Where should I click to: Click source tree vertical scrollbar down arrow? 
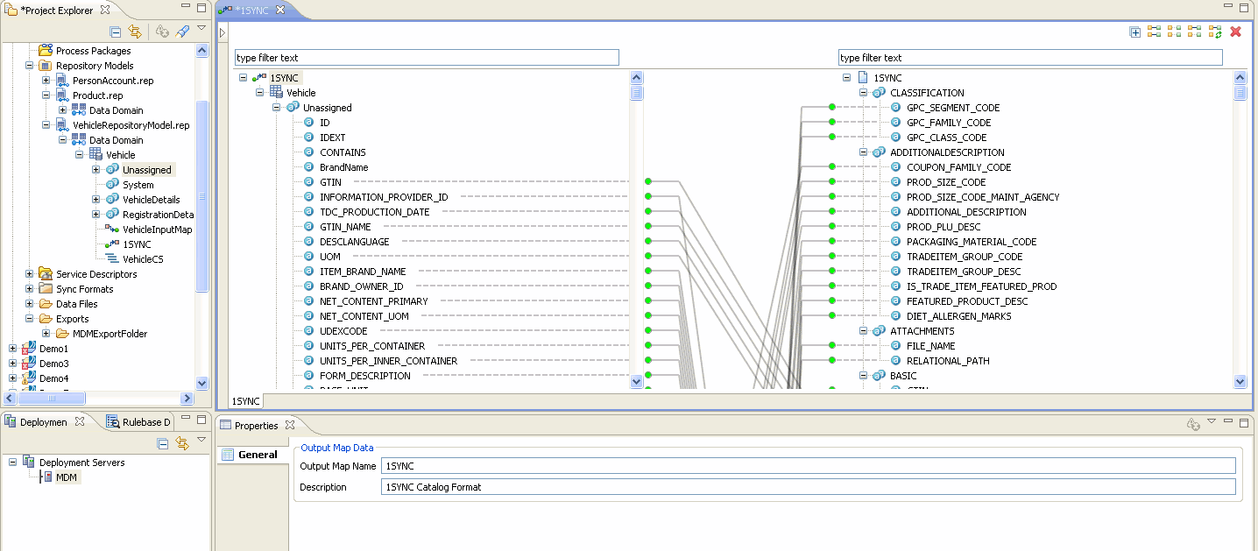(x=637, y=382)
